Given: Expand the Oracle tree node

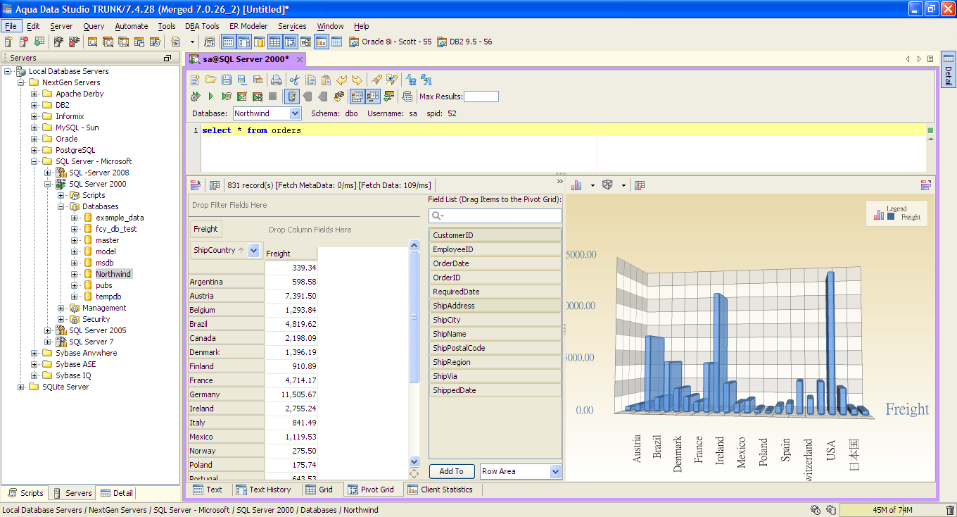Looking at the screenshot, I should (34, 139).
